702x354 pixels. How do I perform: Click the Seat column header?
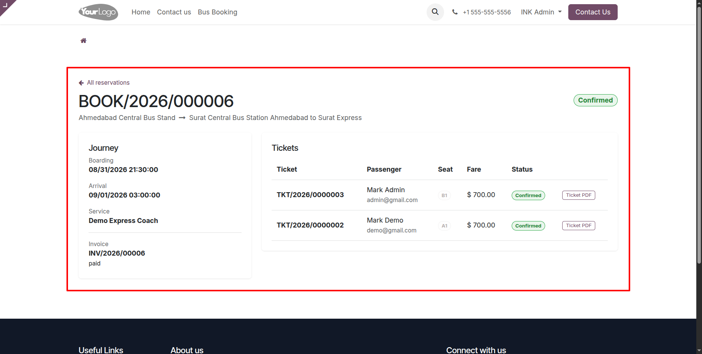coord(445,169)
